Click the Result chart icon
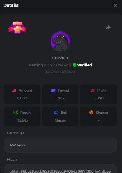Screen dimensions: 122x173 pyautogui.click(x=16, y=113)
